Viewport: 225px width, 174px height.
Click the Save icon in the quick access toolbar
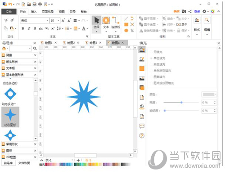point(35,4)
